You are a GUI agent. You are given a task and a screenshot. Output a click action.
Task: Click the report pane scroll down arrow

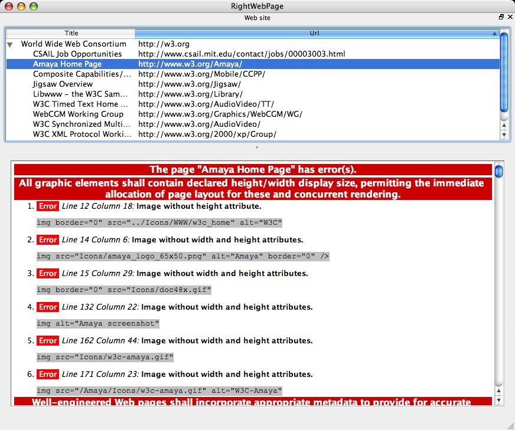coord(499,400)
